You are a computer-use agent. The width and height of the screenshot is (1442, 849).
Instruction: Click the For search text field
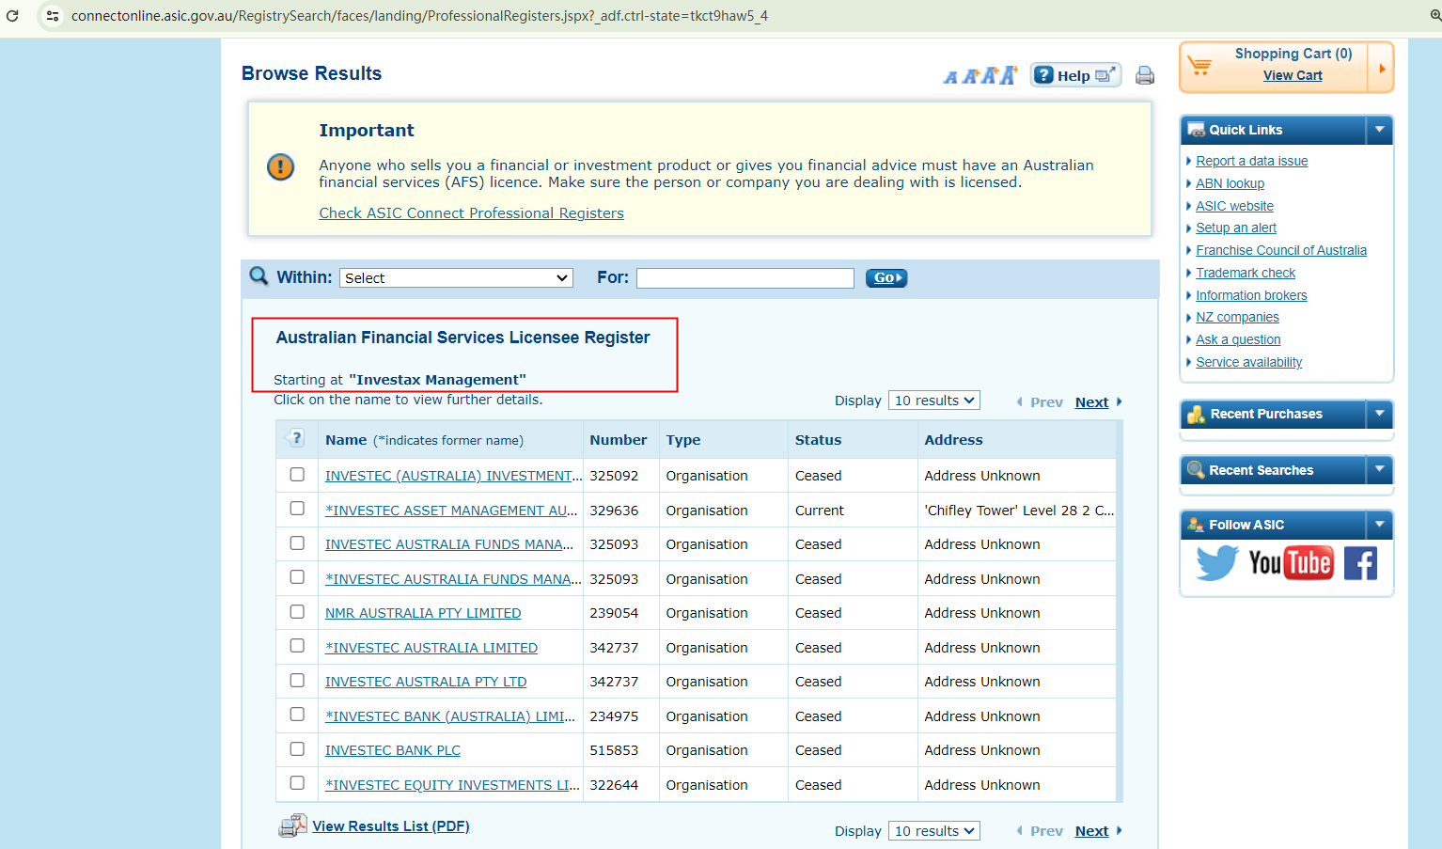click(x=745, y=278)
